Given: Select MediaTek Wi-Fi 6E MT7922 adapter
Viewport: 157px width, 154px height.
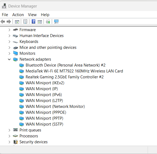Looking at the screenshot, I should click(x=74, y=71).
